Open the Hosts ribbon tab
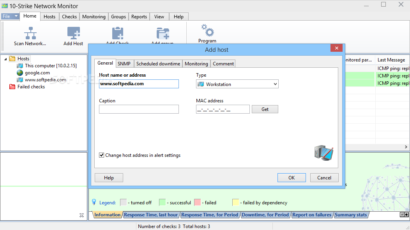This screenshot has width=410, height=230. coord(49,16)
